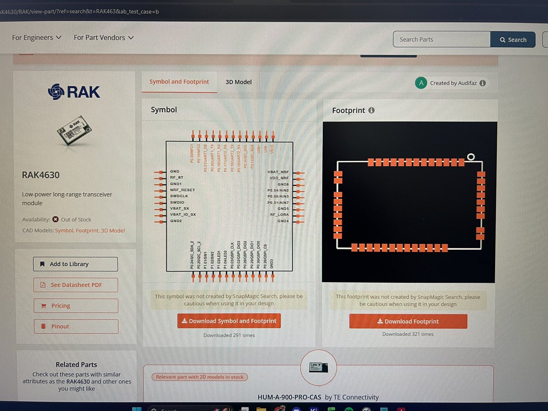Click the cart icon on Pricing button
548x411 pixels.
tap(44, 306)
